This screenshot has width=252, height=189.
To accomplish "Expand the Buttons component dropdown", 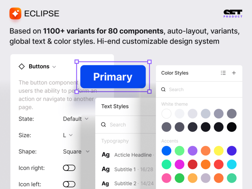I will pyautogui.click(x=54, y=67).
